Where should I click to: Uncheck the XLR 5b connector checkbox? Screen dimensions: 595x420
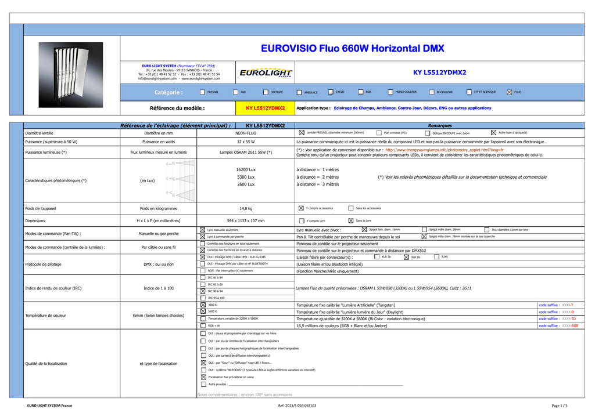coord(406,257)
